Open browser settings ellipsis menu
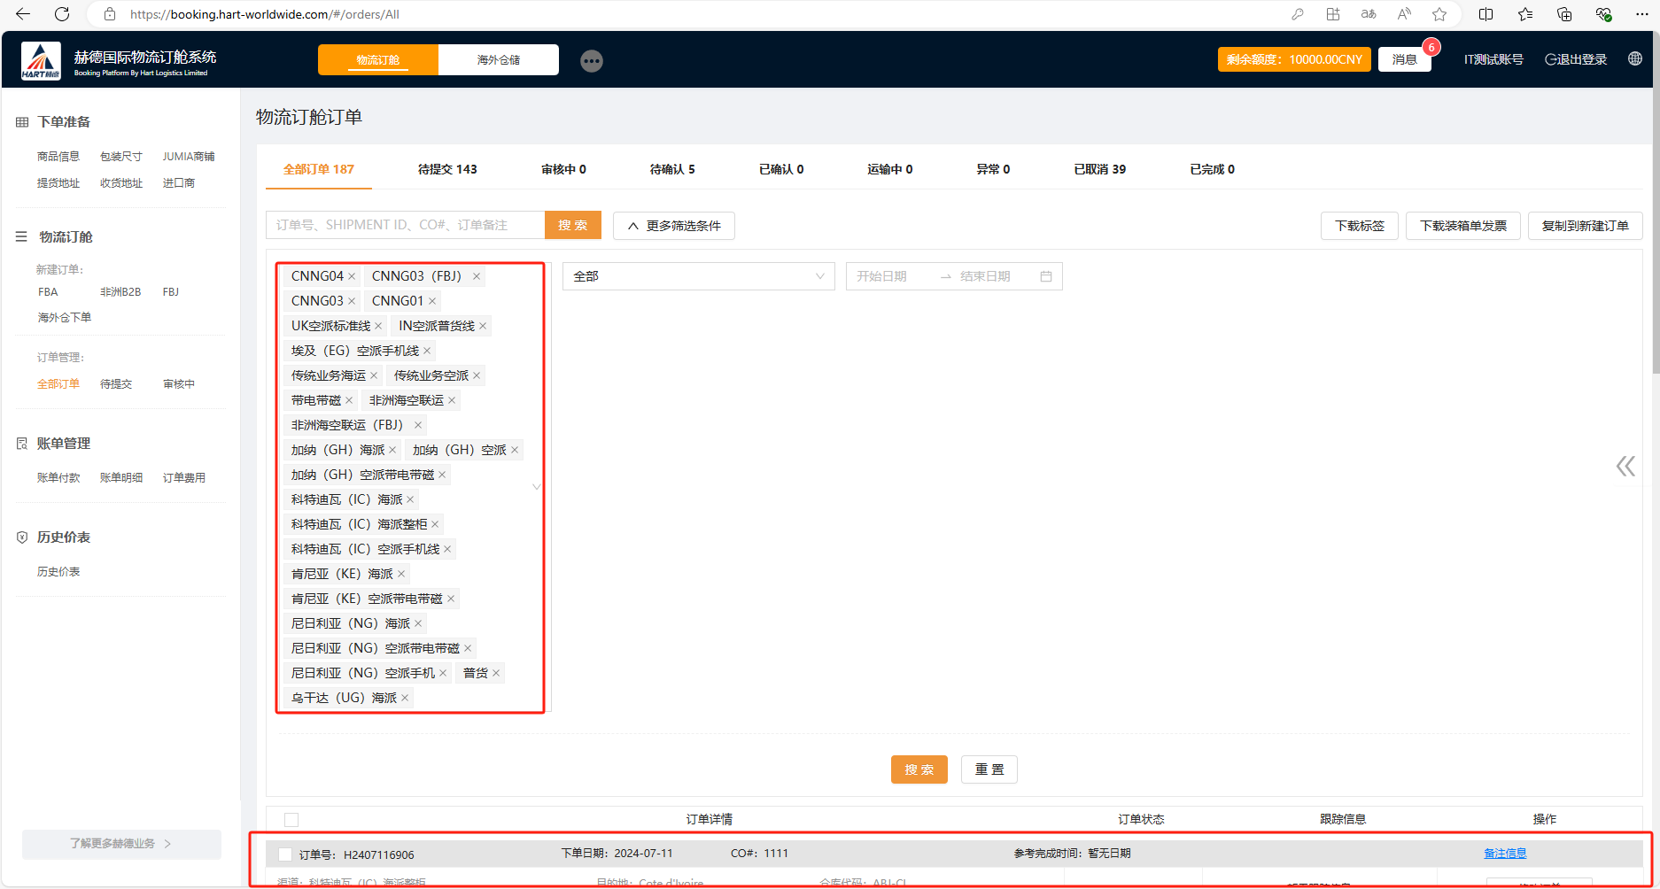 [1641, 14]
